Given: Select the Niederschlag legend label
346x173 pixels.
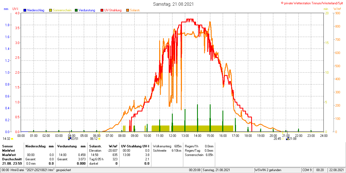Looking at the screenshot, I should click(x=36, y=10).
